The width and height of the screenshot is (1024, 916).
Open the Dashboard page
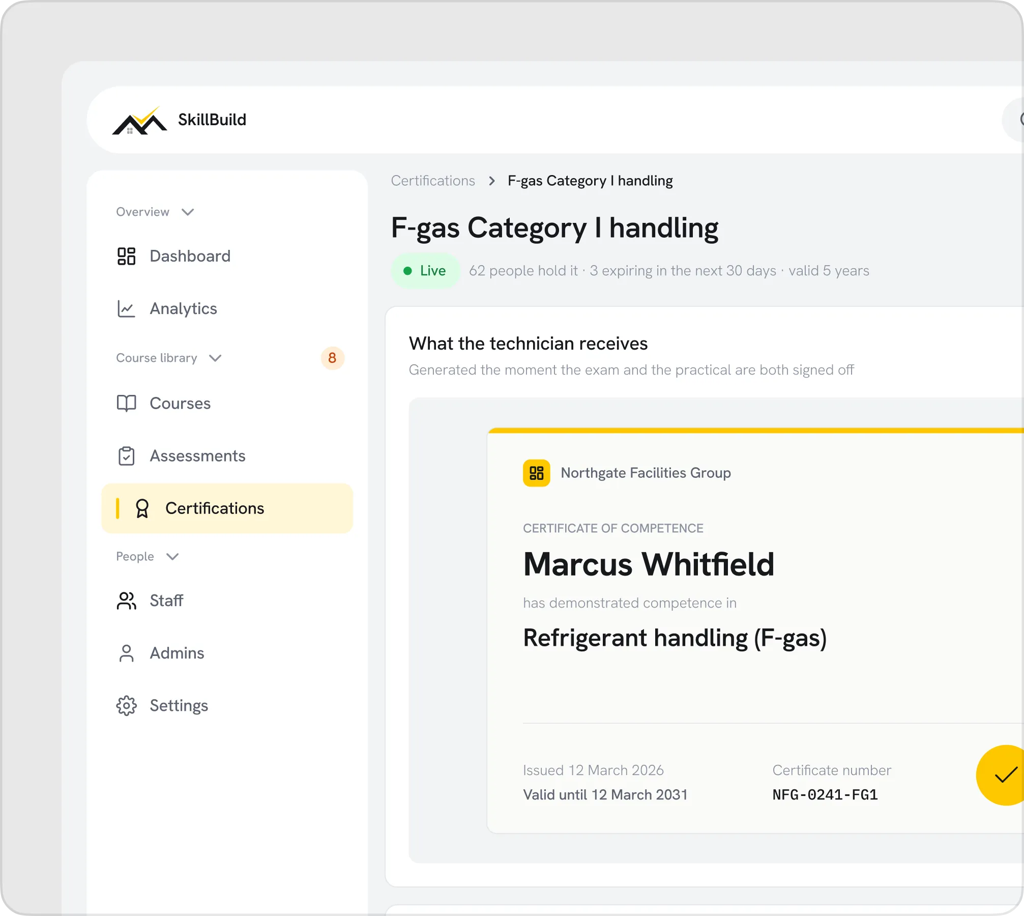click(227, 256)
